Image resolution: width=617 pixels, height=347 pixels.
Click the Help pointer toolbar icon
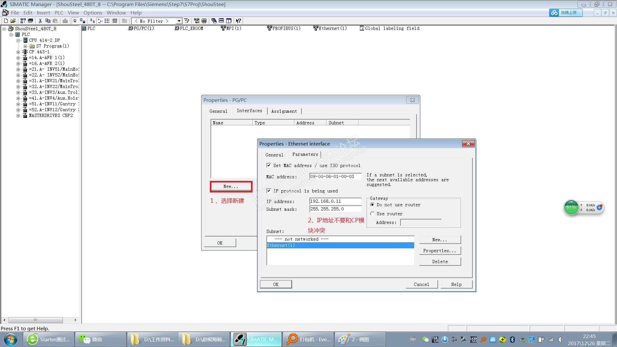[238, 21]
